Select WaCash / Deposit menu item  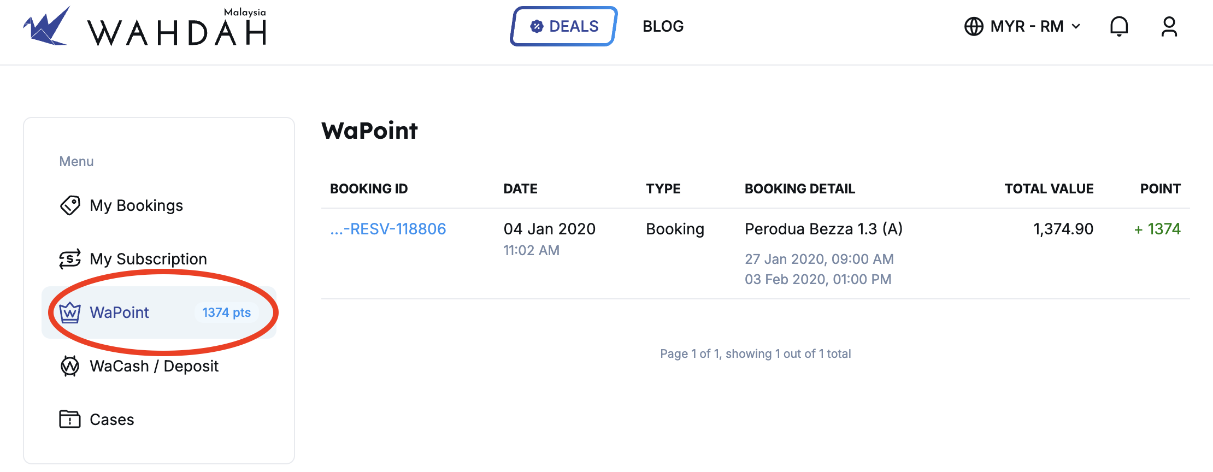(x=154, y=366)
